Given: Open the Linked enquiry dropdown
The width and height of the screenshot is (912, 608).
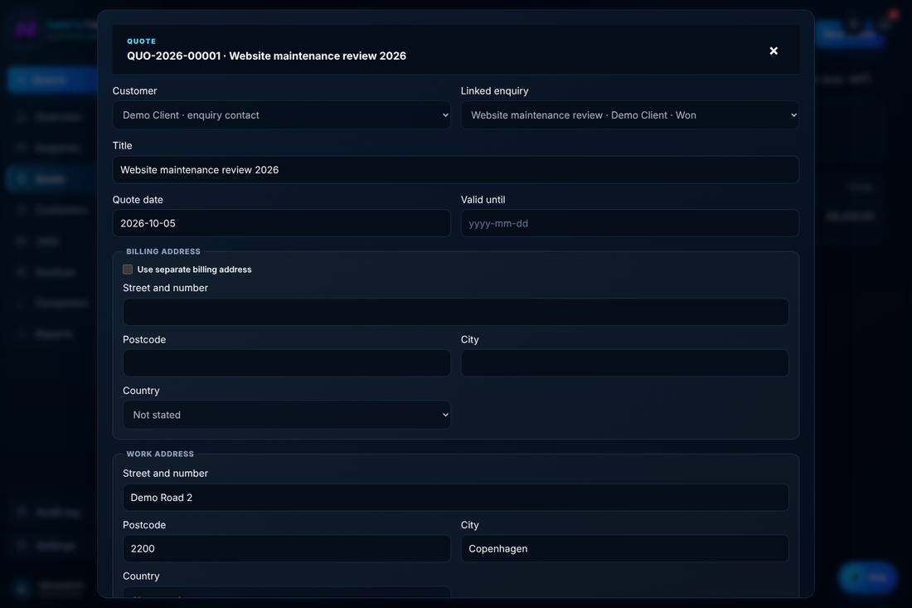Looking at the screenshot, I should coord(630,115).
